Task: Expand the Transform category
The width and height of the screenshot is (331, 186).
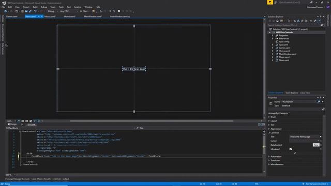Action: (x=269, y=161)
